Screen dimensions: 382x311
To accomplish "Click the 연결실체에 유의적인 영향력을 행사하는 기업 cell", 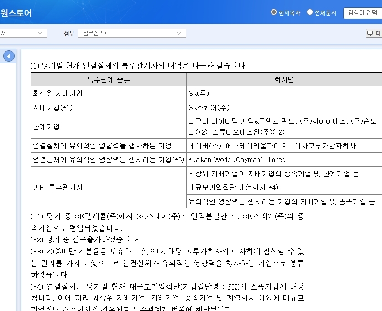I will (x=109, y=146).
